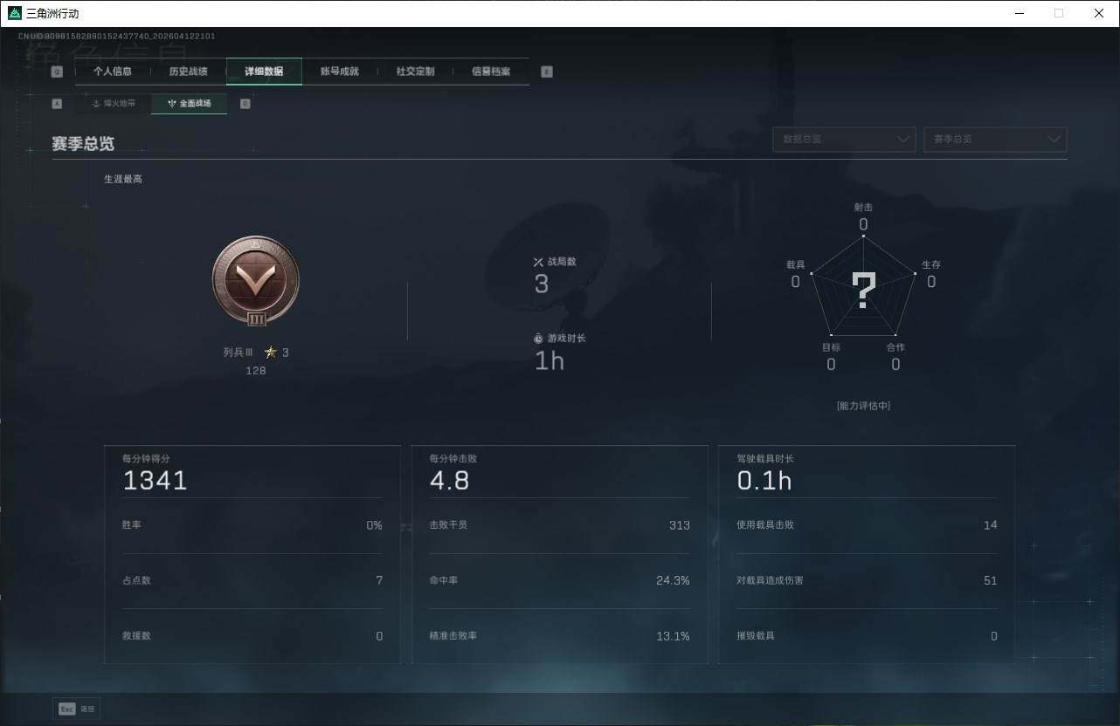Click the 精准击败率 value 13.1%
The image size is (1120, 726).
tap(673, 636)
